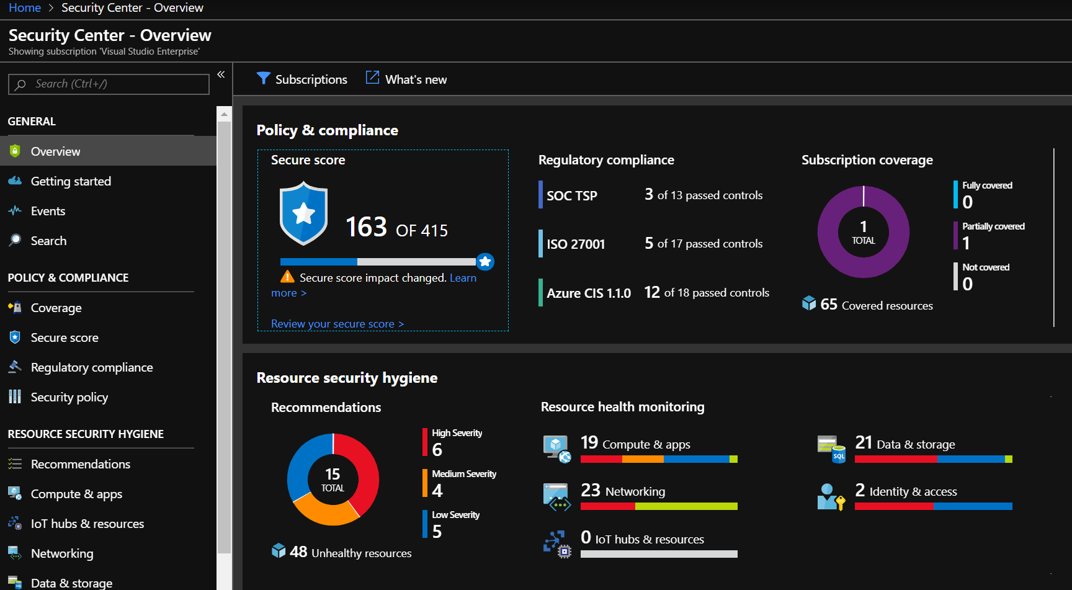The image size is (1072, 590).
Task: Click the secure score progress bar
Action: click(378, 262)
